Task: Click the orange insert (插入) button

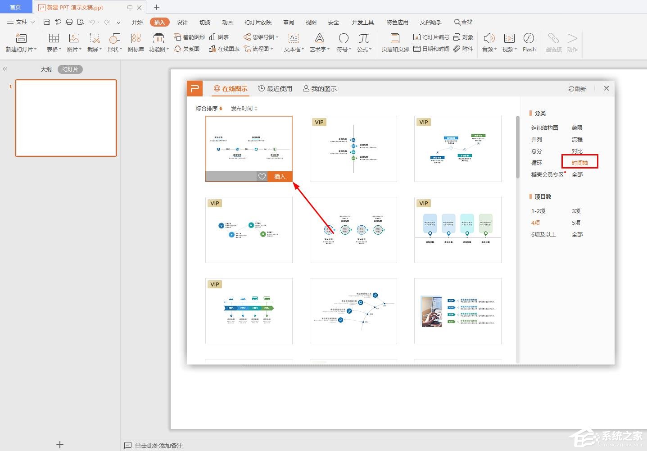Action: (280, 177)
